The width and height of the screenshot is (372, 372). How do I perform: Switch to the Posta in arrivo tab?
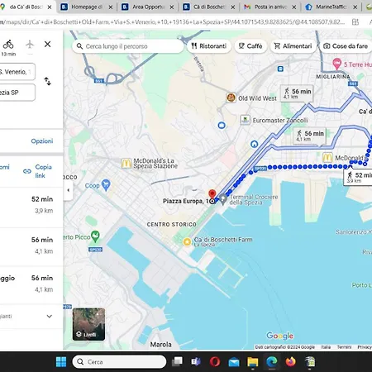point(270,7)
